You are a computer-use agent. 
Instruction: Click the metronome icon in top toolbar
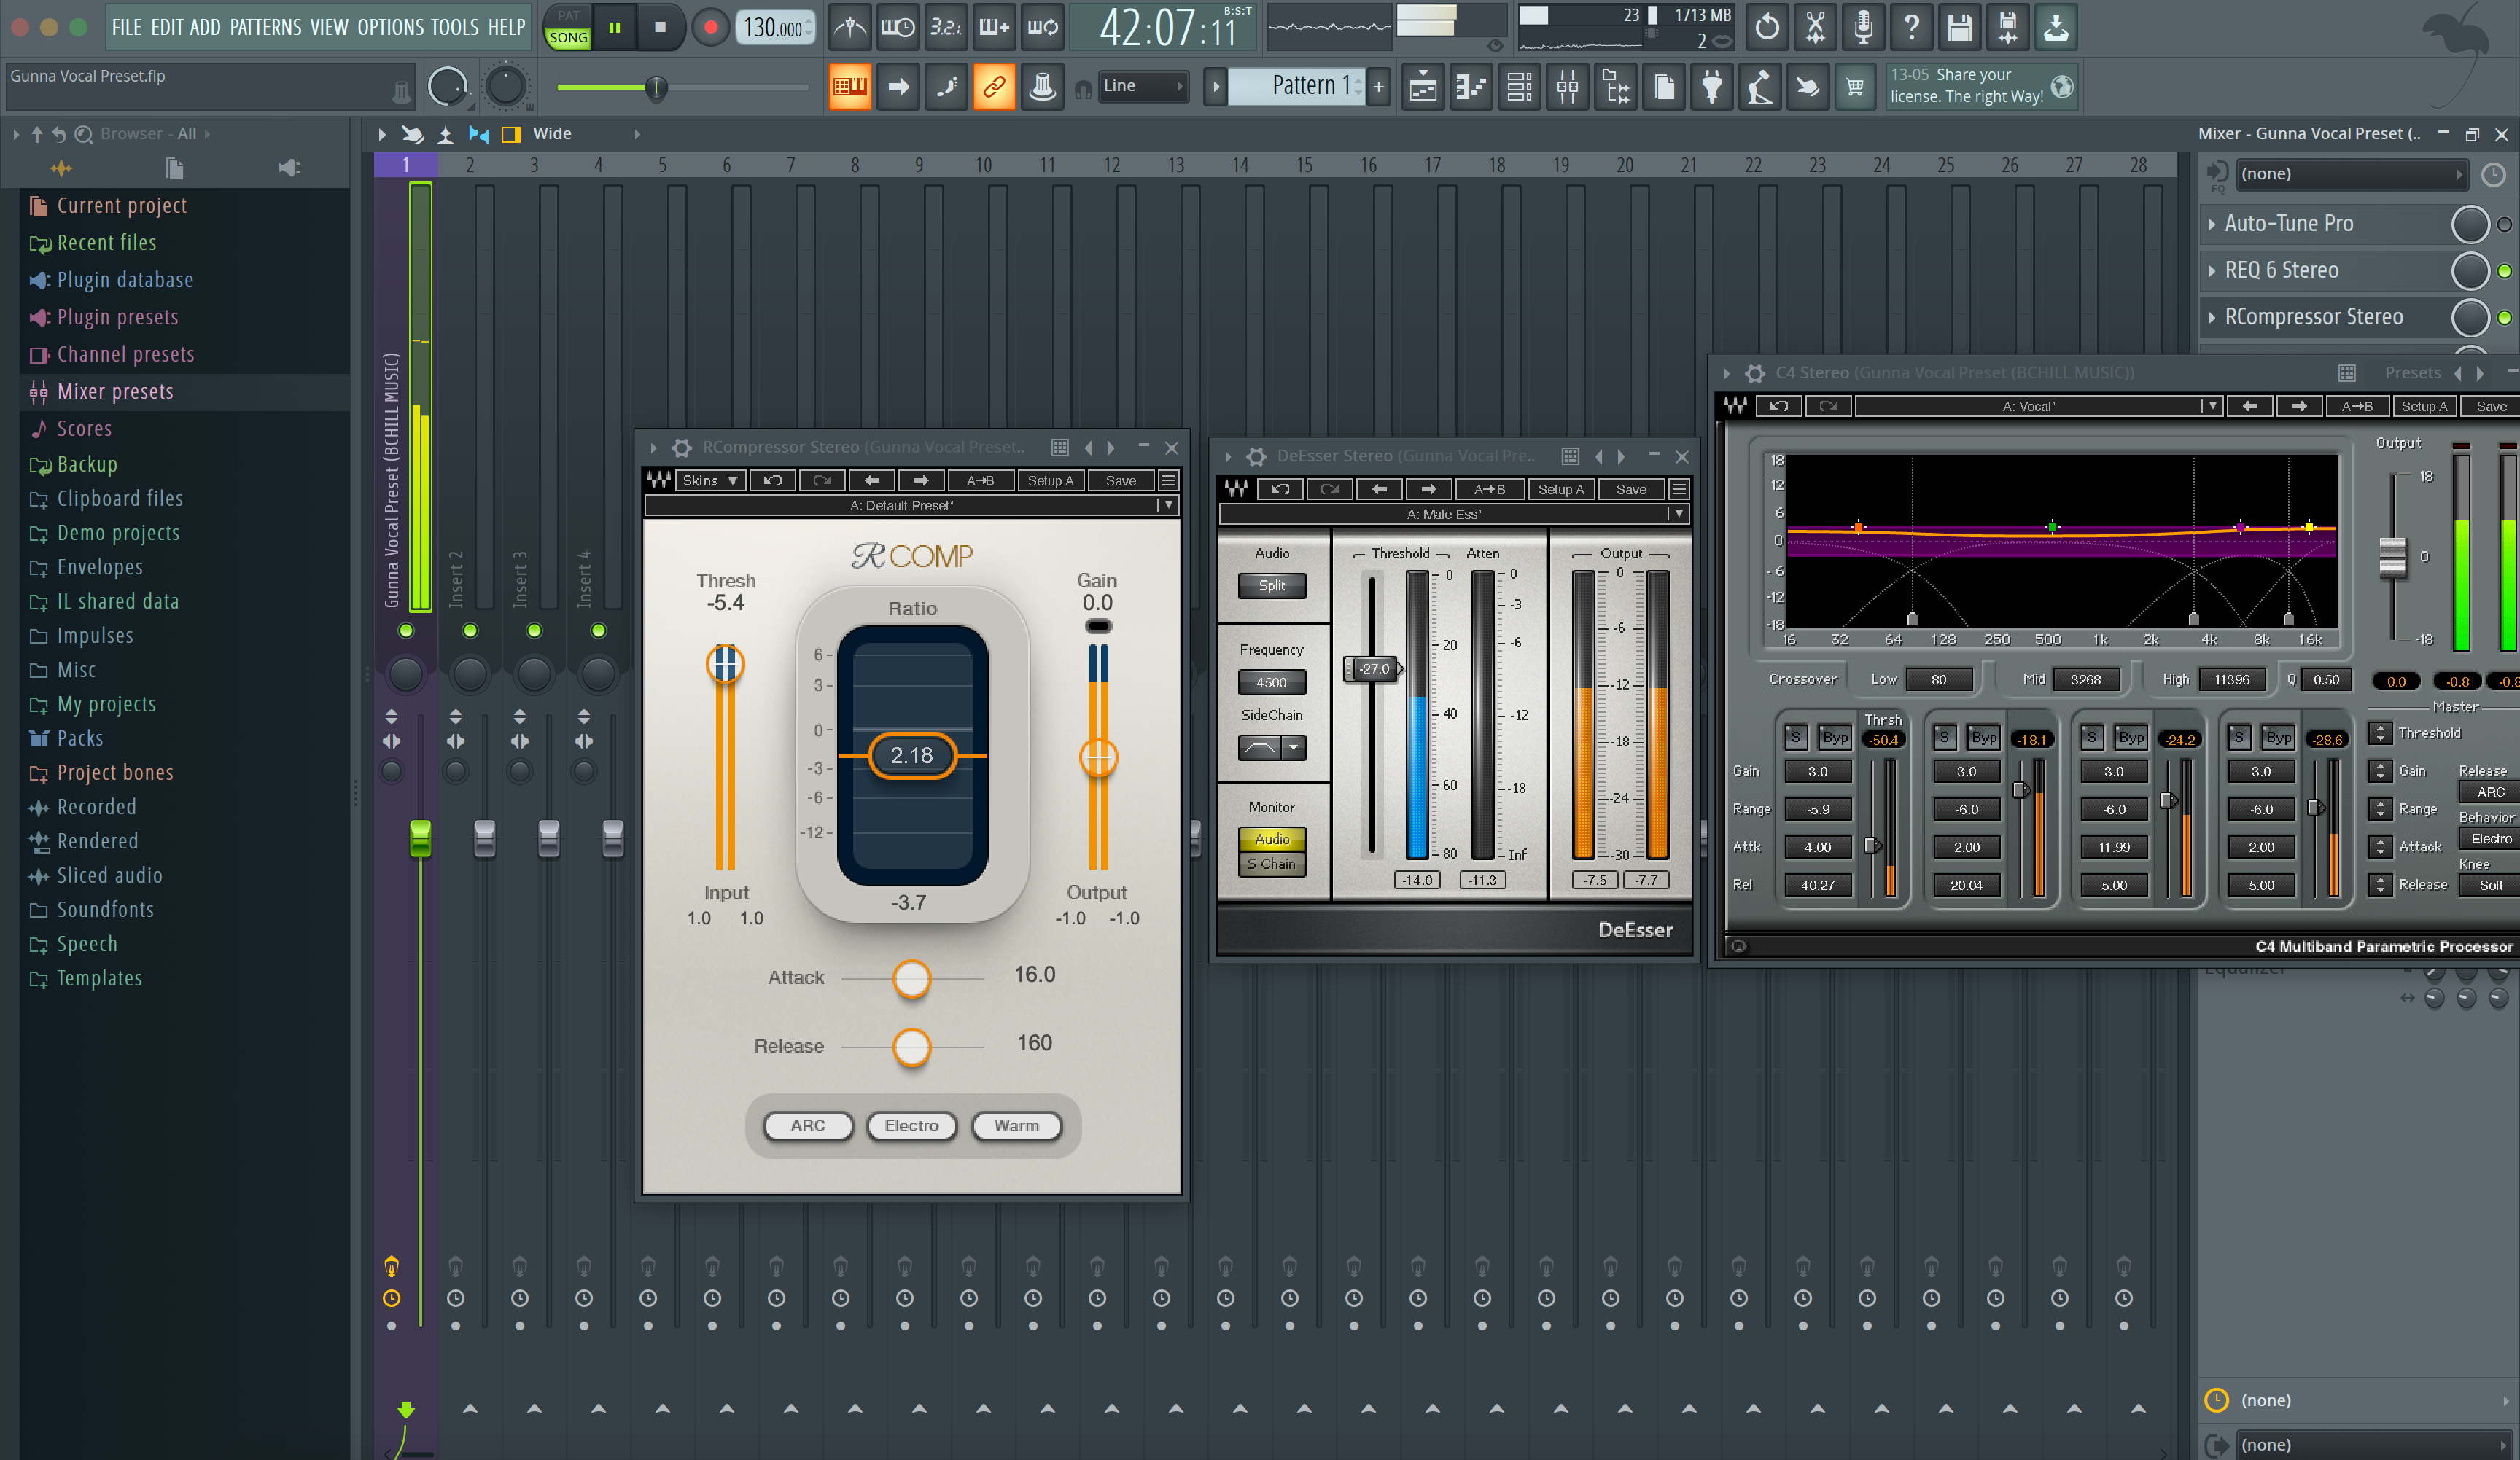(850, 27)
